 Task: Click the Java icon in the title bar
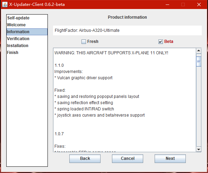(x=5, y=4)
